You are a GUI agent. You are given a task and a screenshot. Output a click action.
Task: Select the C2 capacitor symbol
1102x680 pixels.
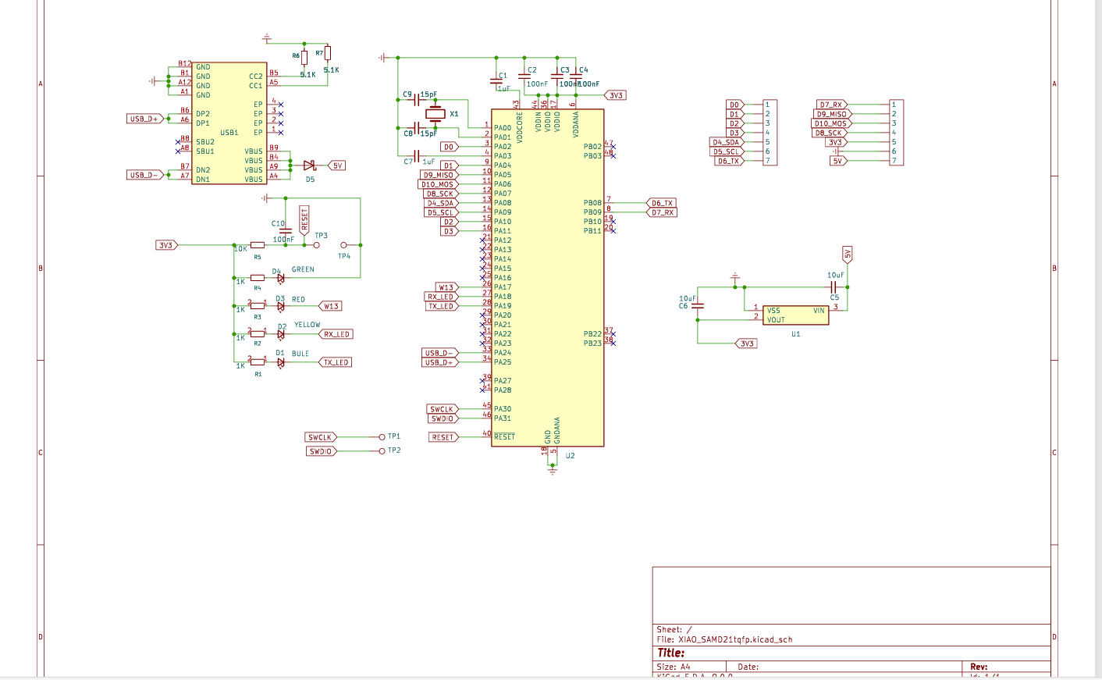pos(524,76)
